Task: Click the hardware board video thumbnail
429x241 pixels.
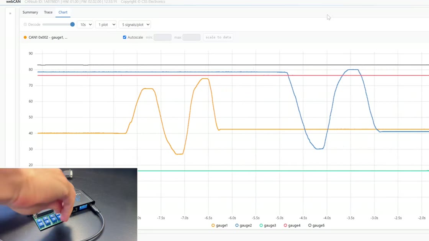Action: click(69, 205)
